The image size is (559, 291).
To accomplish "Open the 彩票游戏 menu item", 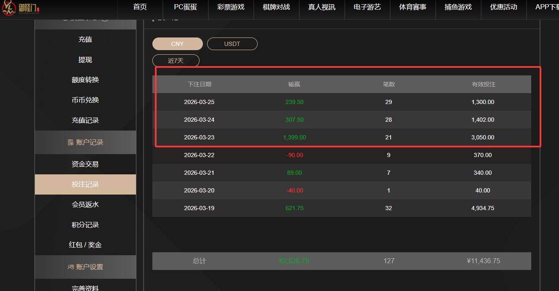I will point(231,7).
